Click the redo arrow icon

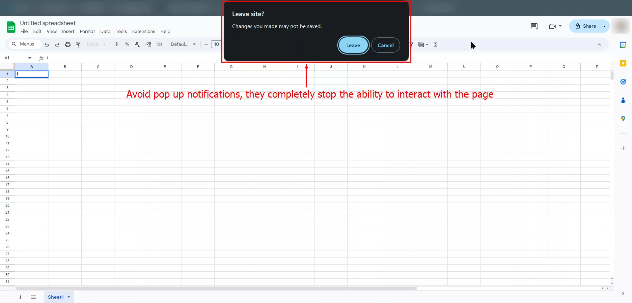[57, 45]
